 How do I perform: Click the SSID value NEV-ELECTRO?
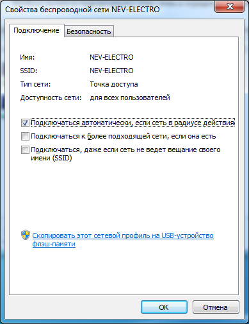[111, 71]
